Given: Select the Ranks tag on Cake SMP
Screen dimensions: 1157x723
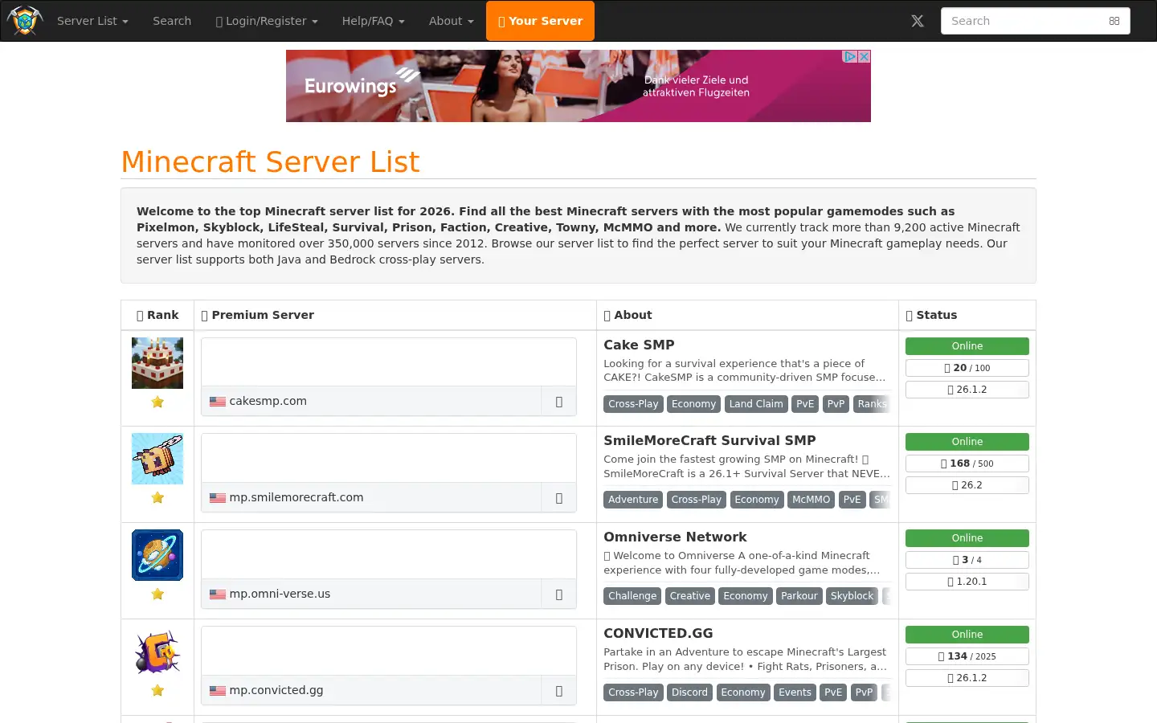Looking at the screenshot, I should pyautogui.click(x=873, y=404).
